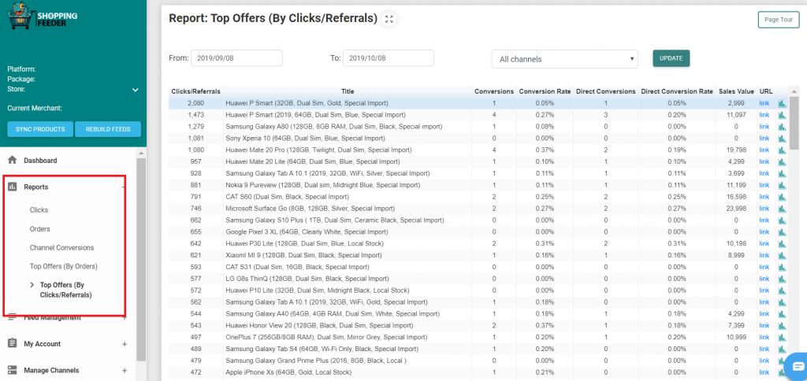The width and height of the screenshot is (807, 381).
Task: Start the Page Tour
Action: coord(778,20)
